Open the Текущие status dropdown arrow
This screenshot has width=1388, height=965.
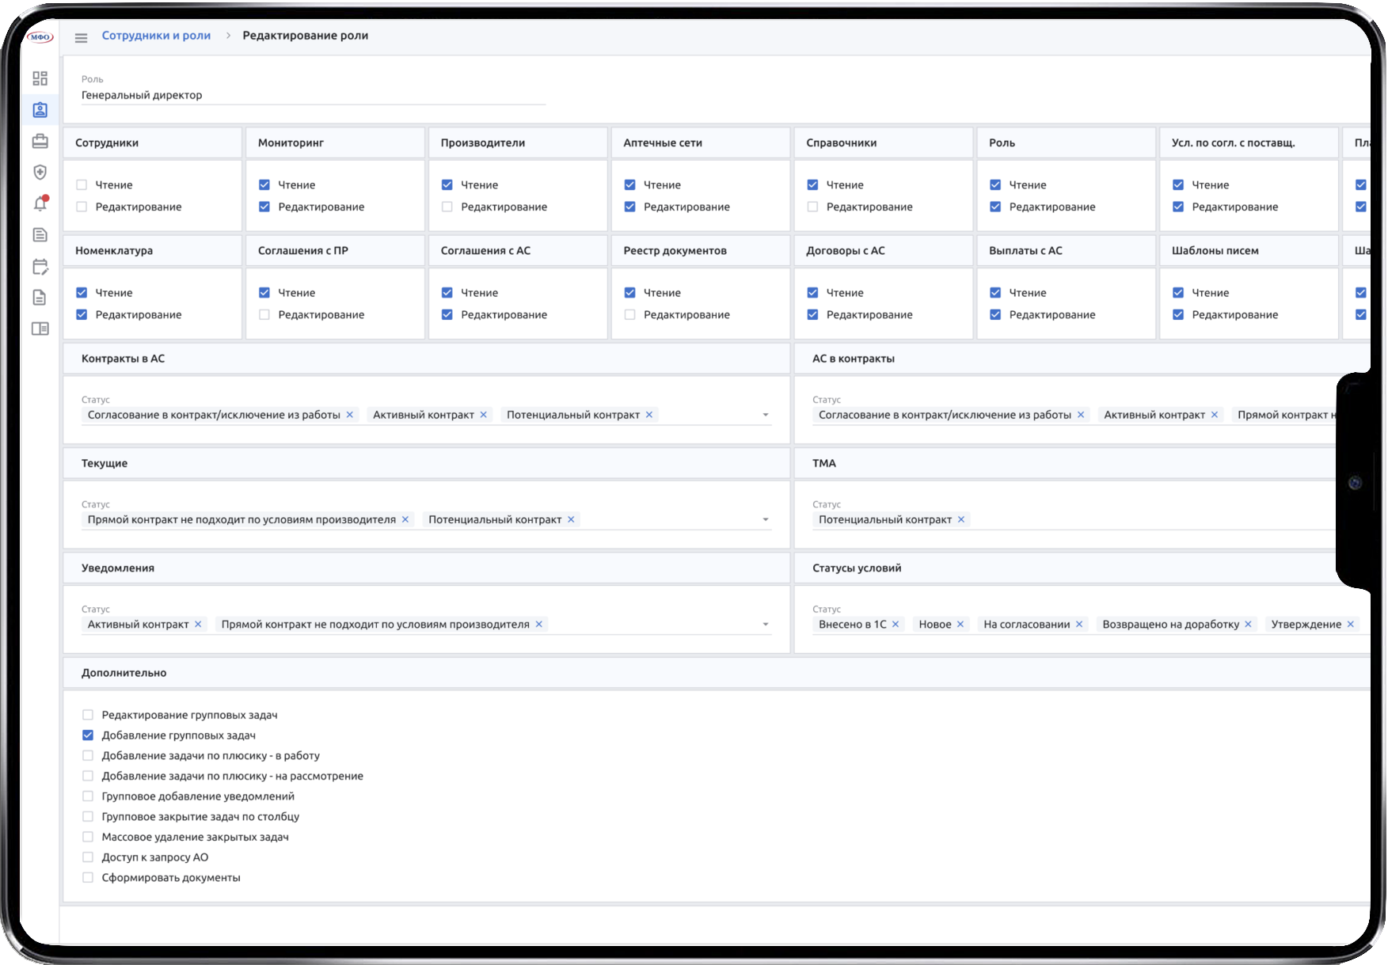click(x=765, y=519)
